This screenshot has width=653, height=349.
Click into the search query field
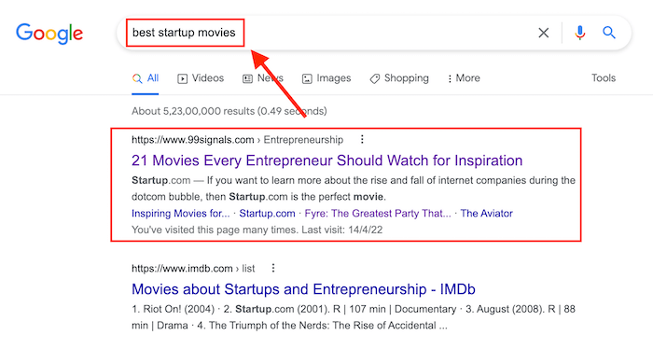coord(325,33)
